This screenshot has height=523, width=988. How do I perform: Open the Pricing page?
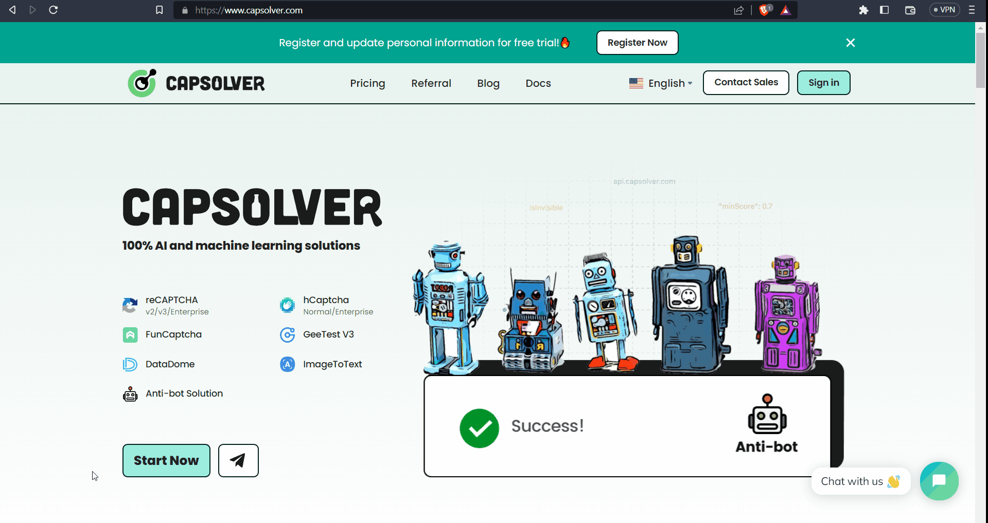click(367, 83)
